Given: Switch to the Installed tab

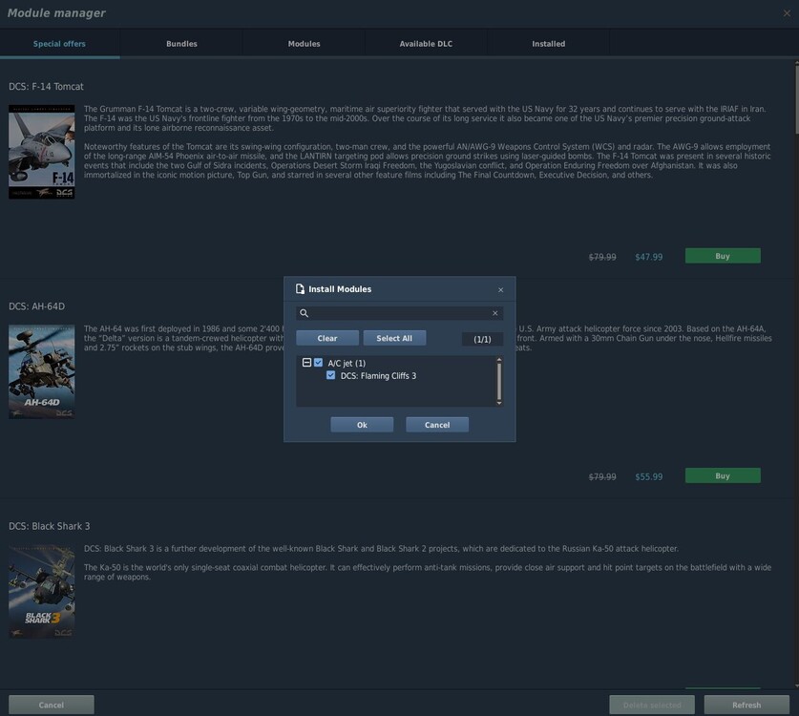Looking at the screenshot, I should point(548,44).
